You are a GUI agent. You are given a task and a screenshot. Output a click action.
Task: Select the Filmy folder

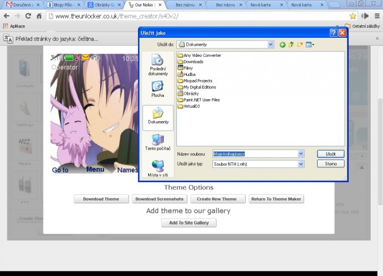[x=185, y=68]
